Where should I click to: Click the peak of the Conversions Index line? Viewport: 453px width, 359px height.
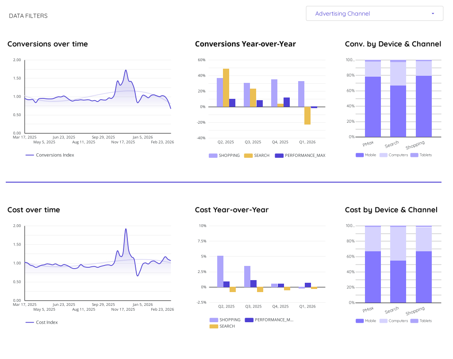tap(126, 70)
